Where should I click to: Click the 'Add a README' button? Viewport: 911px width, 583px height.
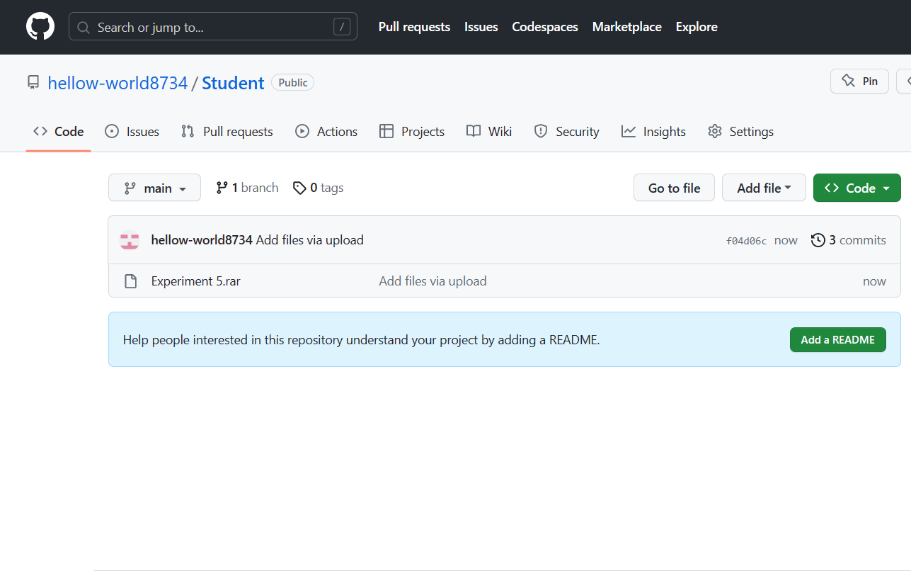[x=838, y=340]
